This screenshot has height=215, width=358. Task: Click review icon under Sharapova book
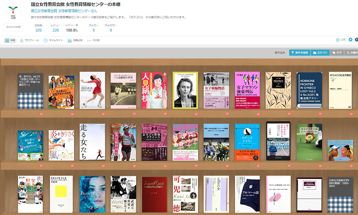196,114
